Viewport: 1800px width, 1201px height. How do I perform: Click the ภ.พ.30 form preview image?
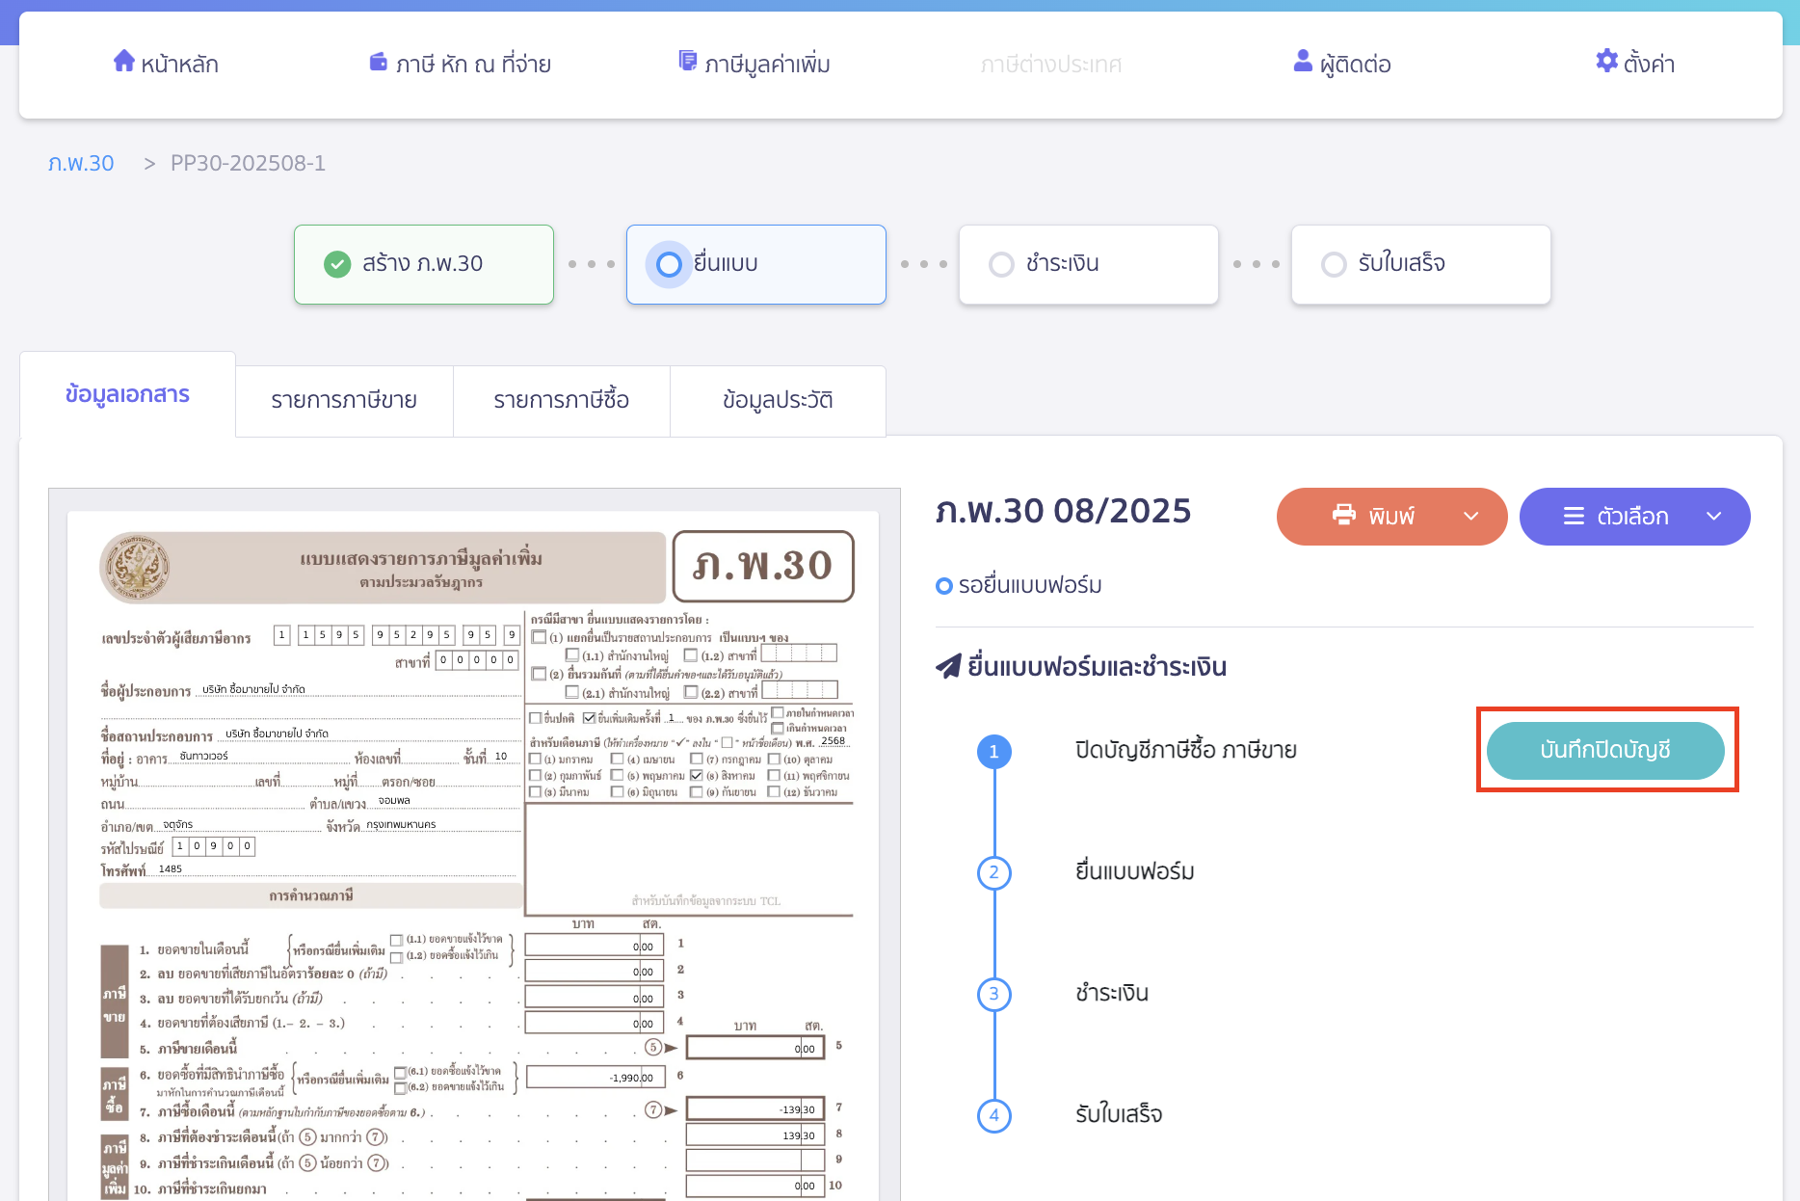pyautogui.click(x=474, y=848)
